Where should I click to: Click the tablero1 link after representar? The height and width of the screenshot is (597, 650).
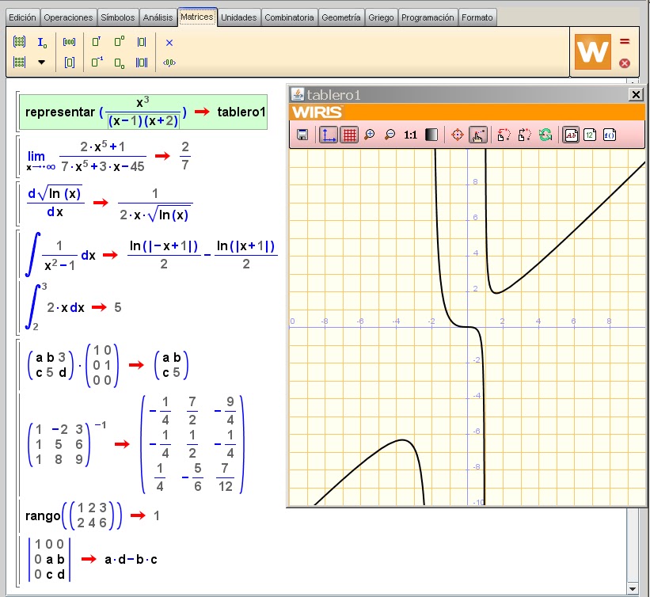point(241,112)
